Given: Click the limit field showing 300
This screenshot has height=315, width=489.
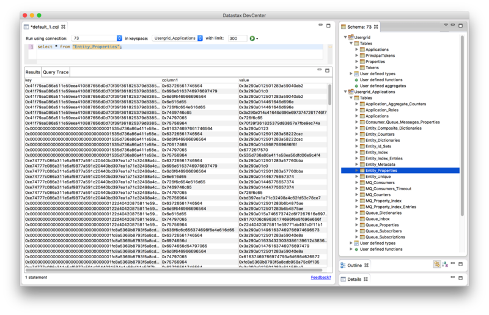Looking at the screenshot, I should coord(237,38).
